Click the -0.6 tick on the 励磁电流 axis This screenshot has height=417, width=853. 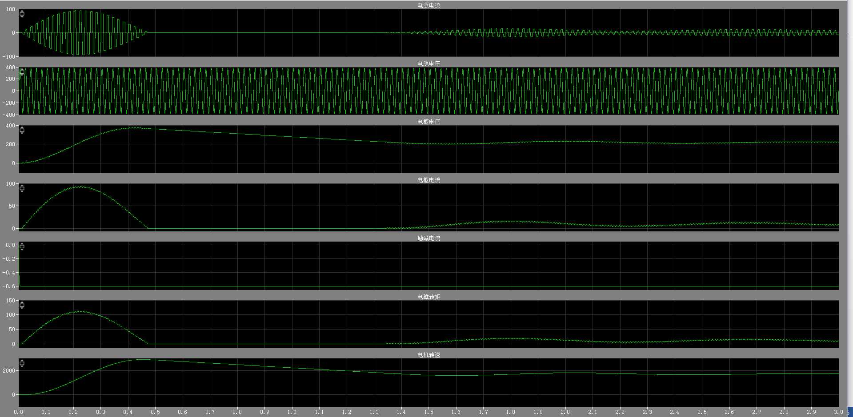(8, 286)
